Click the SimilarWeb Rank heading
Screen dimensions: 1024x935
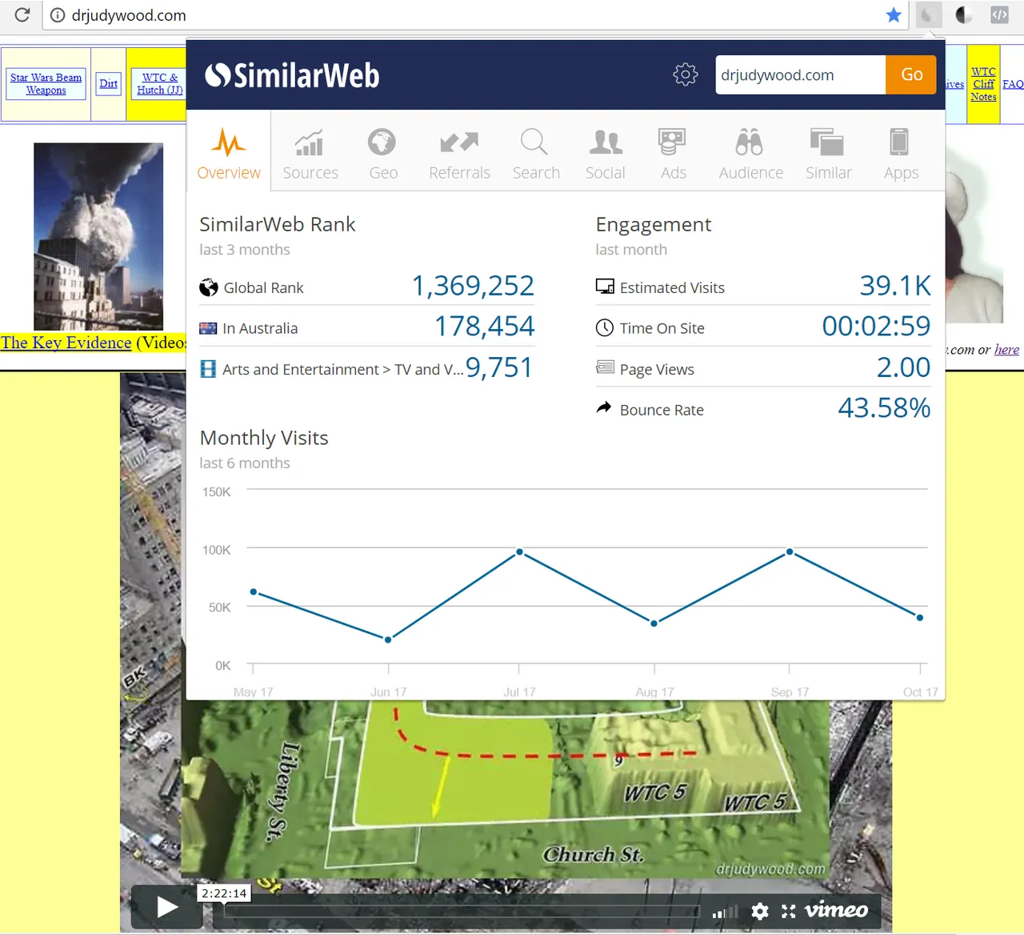[278, 224]
